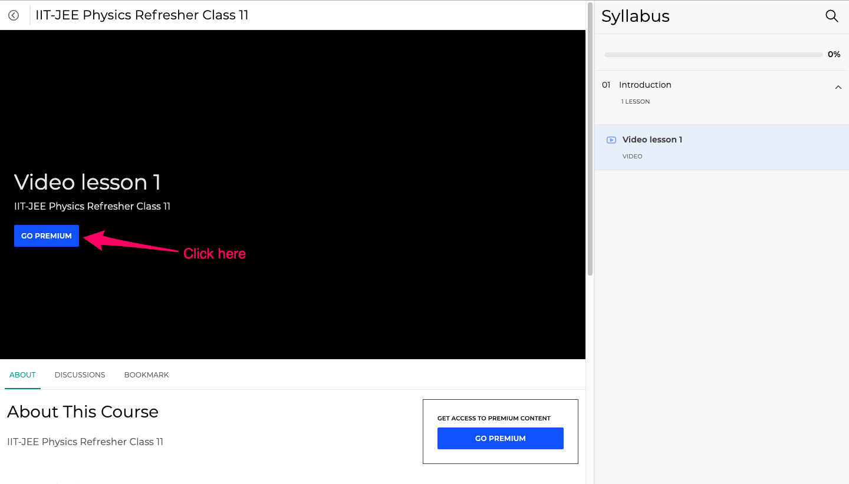Go back using the circled arrow icon
Screen dimensions: 849x484
[14, 15]
